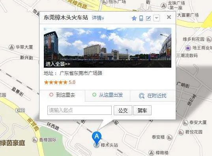Image resolution: width=212 pixels, height=156 pixels.
Task: Open the panorama thumbnail 进入全景>>
Action: 107,48
